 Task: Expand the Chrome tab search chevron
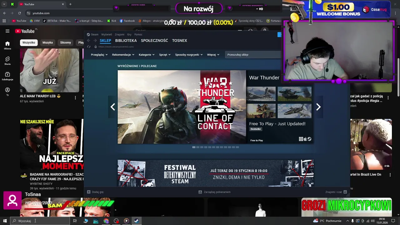(4, 4)
